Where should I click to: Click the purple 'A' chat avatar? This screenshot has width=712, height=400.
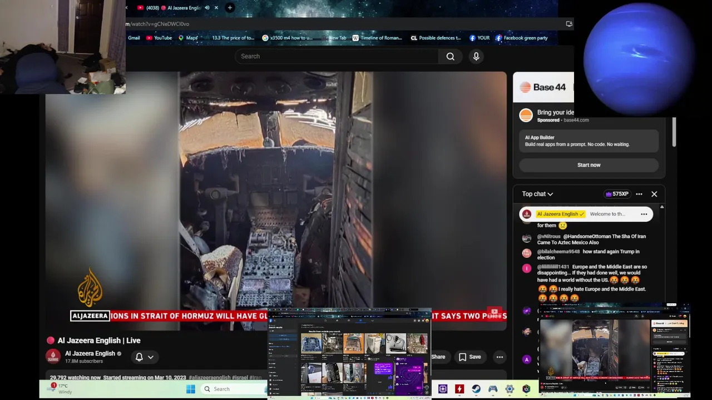(527, 359)
